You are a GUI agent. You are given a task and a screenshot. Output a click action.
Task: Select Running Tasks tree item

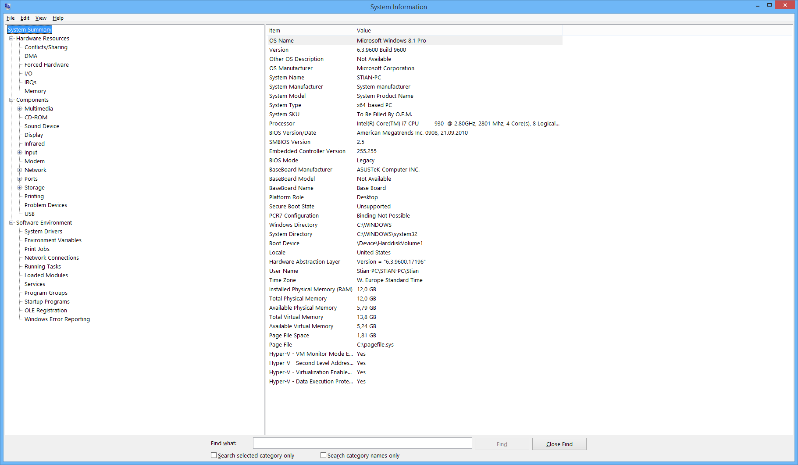coord(43,267)
